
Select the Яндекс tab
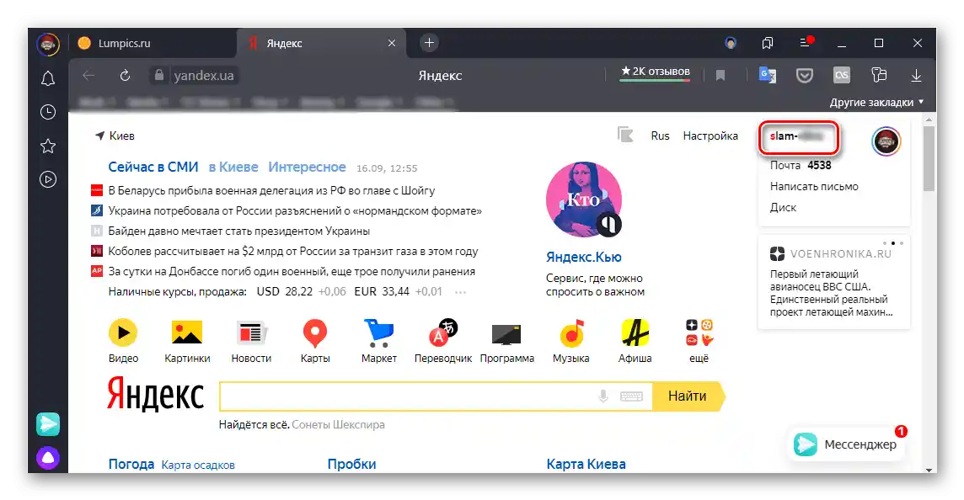[x=323, y=43]
